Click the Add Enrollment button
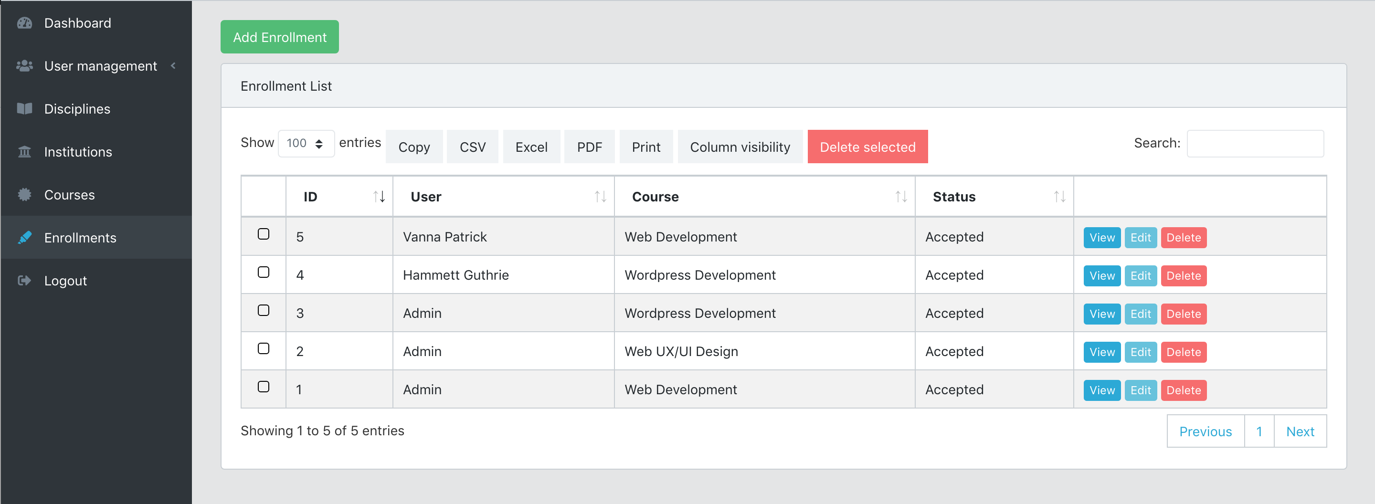The width and height of the screenshot is (1375, 504). pos(279,36)
